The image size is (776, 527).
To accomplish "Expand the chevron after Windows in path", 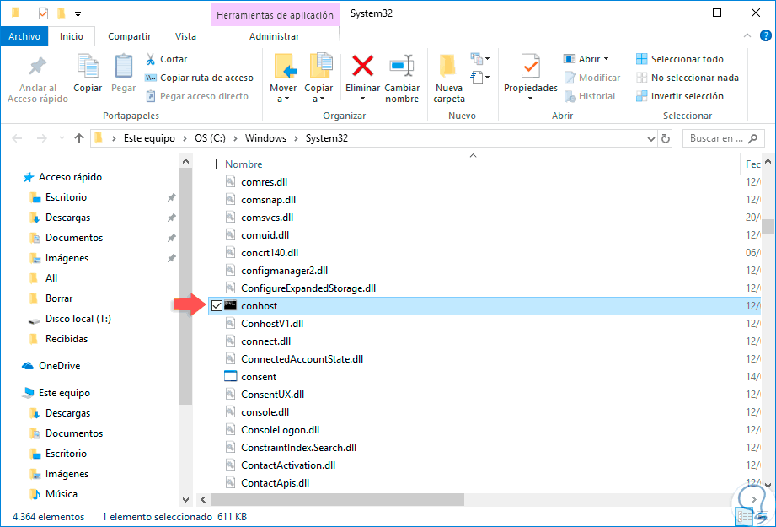I will [x=296, y=138].
